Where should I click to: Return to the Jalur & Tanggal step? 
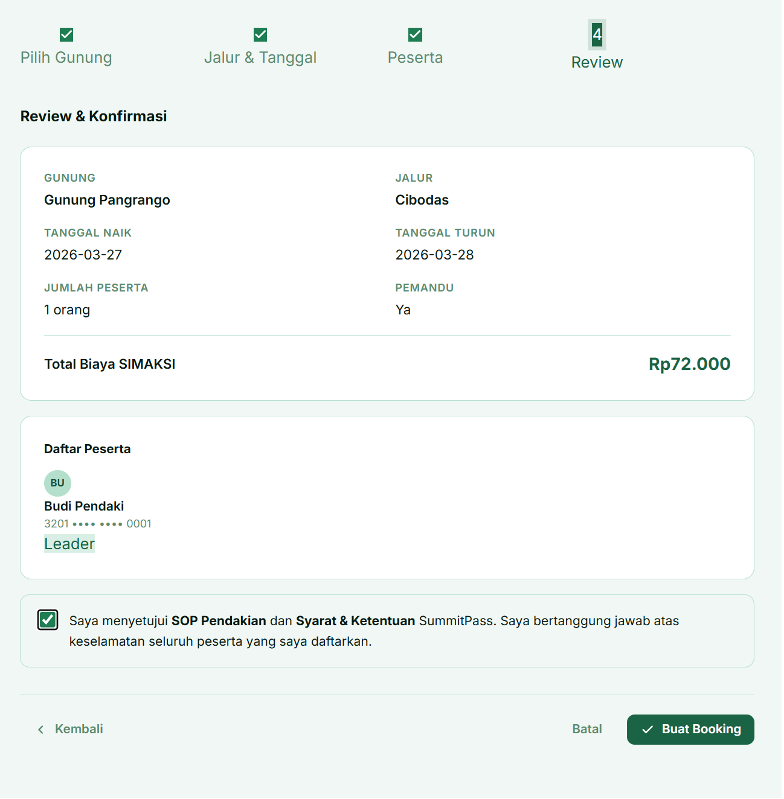tap(260, 57)
